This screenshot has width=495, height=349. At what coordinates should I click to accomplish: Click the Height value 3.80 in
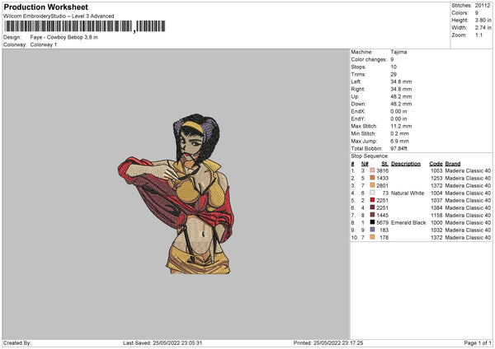point(483,20)
